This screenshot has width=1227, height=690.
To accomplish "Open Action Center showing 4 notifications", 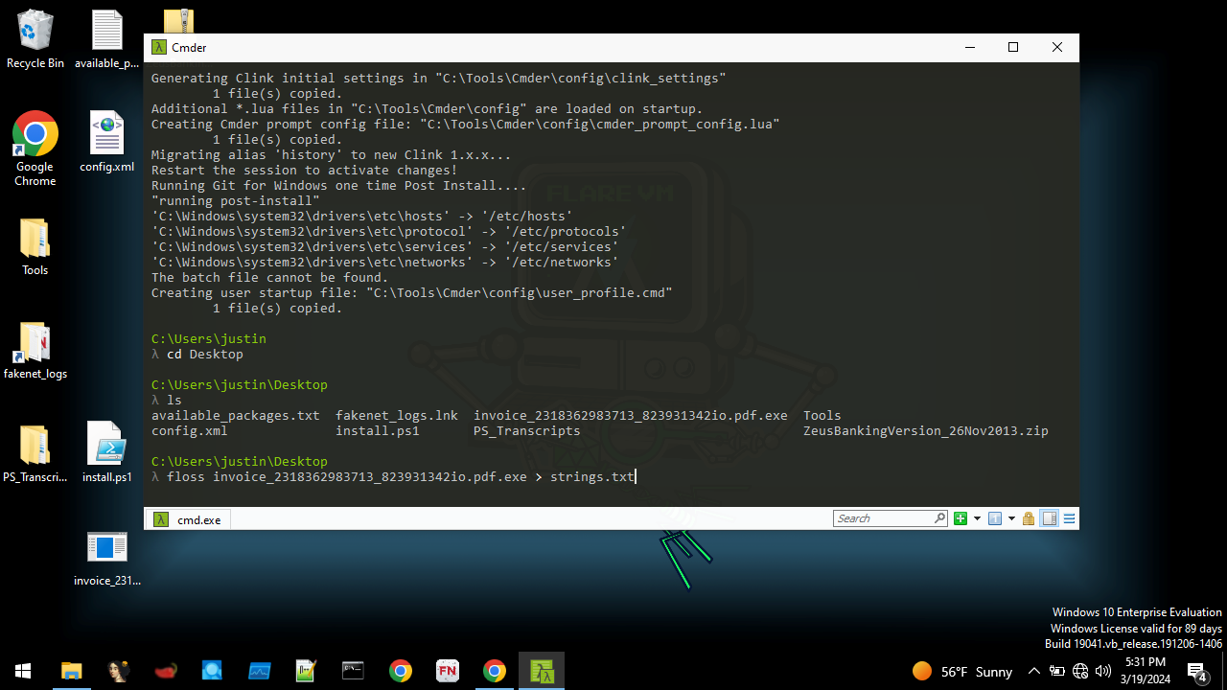I will 1198,671.
